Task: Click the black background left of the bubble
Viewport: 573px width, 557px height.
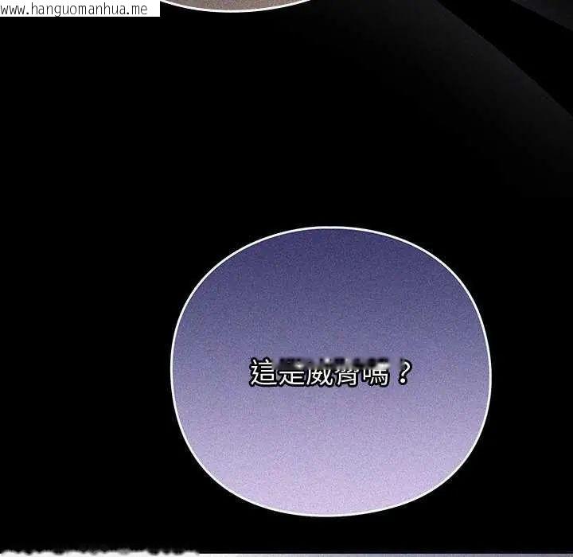Action: tap(84, 329)
